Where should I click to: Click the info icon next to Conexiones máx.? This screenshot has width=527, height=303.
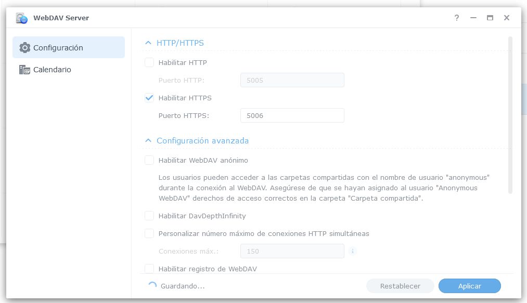click(x=352, y=252)
